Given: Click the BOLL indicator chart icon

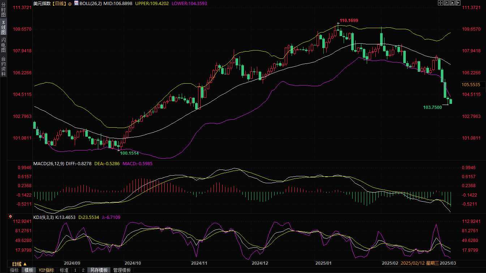Looking at the screenshot, I should (76, 3).
